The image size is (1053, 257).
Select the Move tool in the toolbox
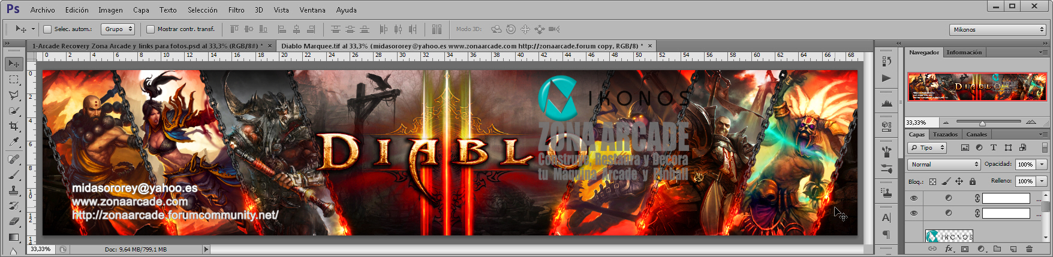click(x=13, y=64)
